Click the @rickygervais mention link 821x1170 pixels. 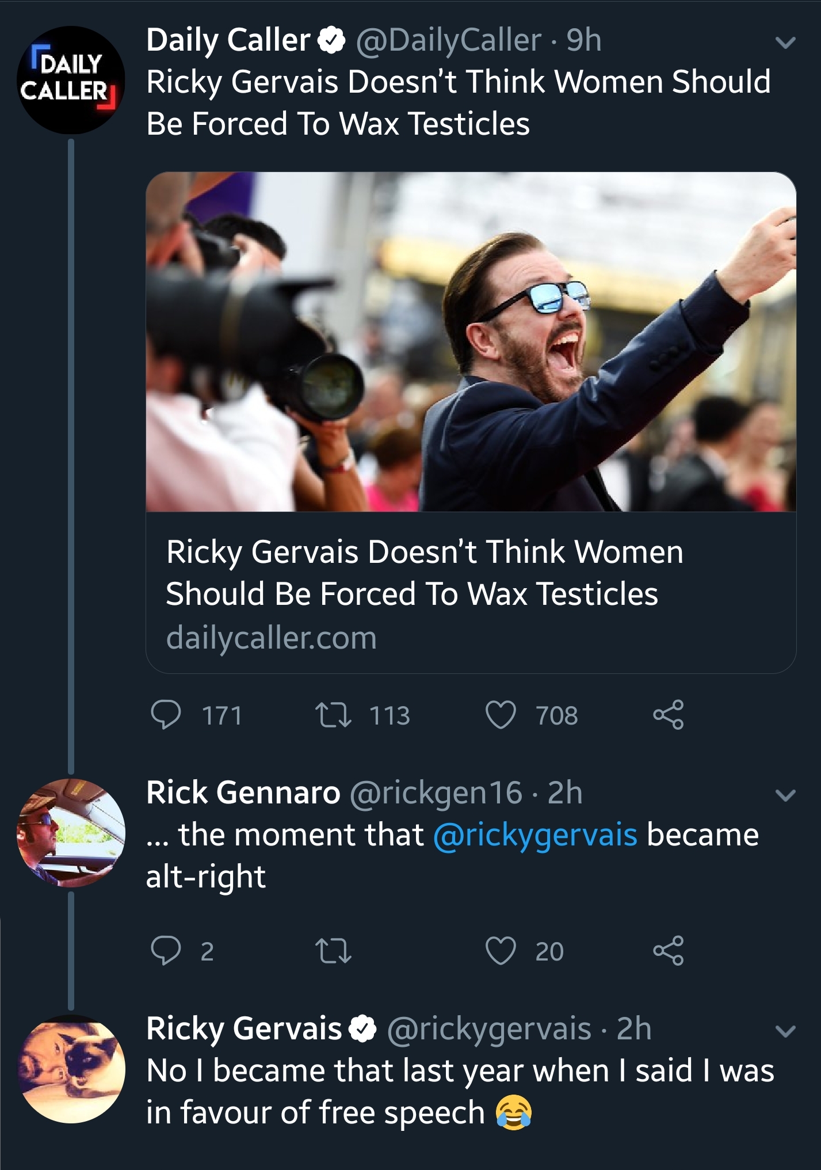click(x=534, y=835)
